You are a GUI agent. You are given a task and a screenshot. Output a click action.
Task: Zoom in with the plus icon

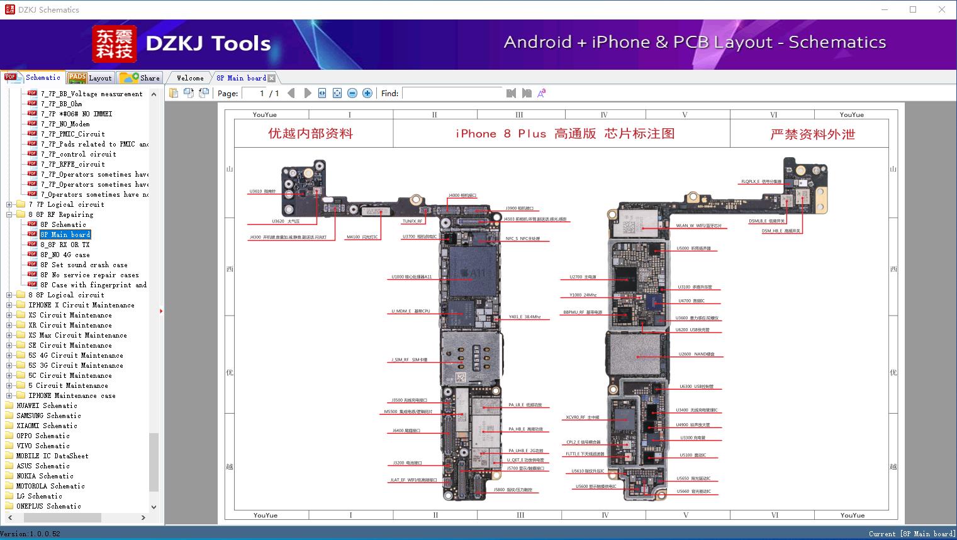(x=367, y=93)
